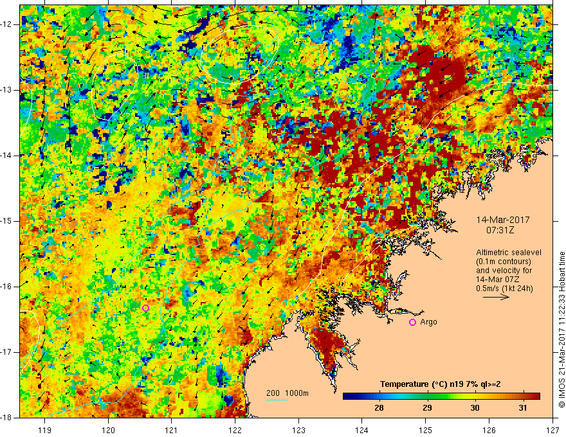The height and width of the screenshot is (437, 566).
Task: Click the '07:31Z' time text
Action: [x=500, y=230]
